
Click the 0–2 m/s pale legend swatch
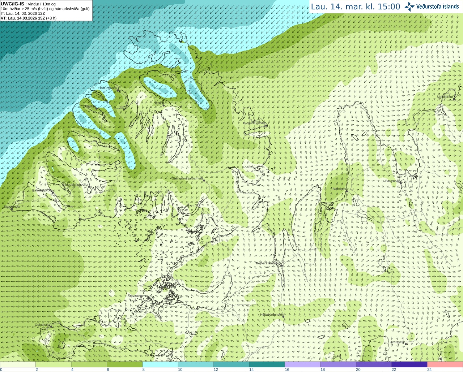pyautogui.click(x=18, y=364)
